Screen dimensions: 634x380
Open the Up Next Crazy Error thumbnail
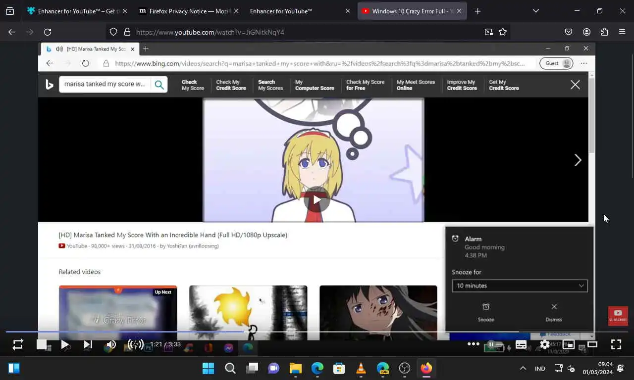click(118, 313)
